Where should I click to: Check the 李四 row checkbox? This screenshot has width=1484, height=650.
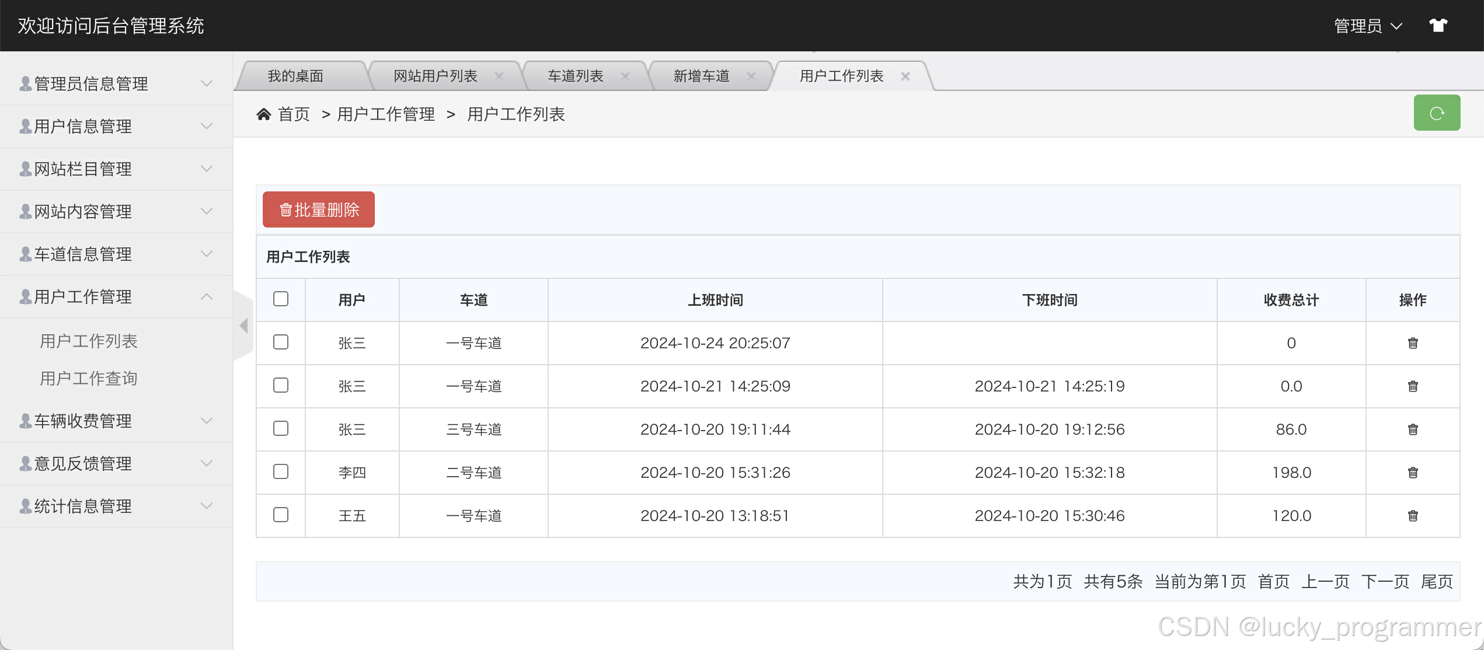coord(281,471)
